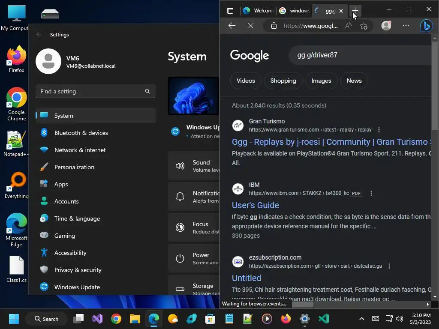Open the IBM User's Guide result

256,205
